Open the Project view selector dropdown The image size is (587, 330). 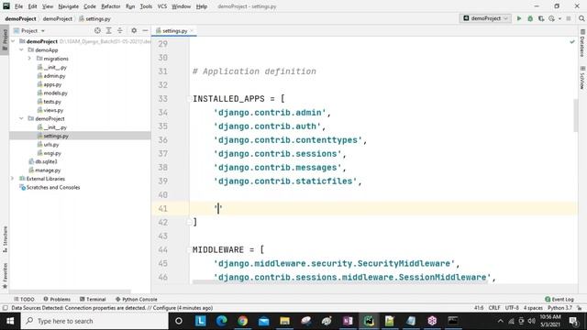click(x=29, y=30)
